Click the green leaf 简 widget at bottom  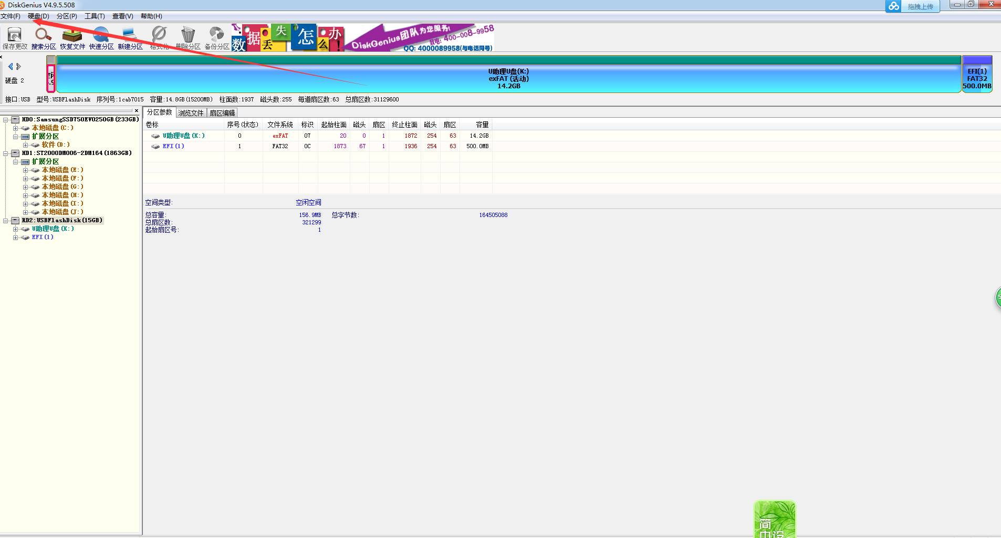coord(775,519)
